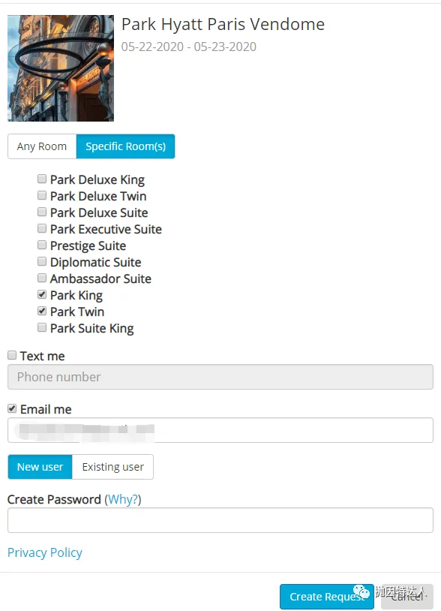Viewport: 441px width, 611px height.
Task: Select the Park Deluxe Suite checkbox
Action: (42, 212)
